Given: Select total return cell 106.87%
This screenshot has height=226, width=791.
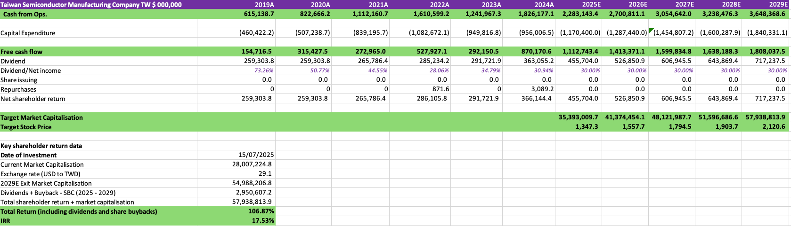Looking at the screenshot, I should tap(261, 211).
